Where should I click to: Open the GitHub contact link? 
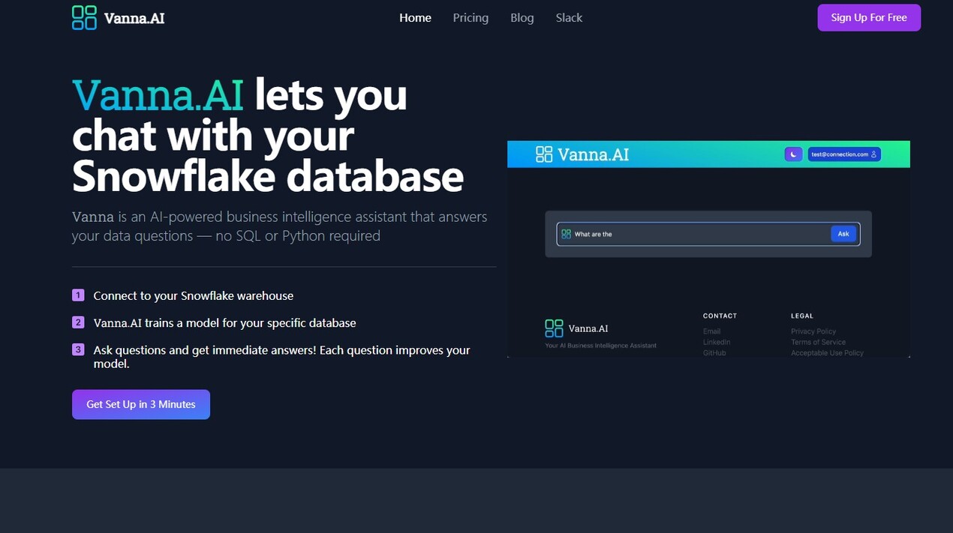click(x=714, y=352)
